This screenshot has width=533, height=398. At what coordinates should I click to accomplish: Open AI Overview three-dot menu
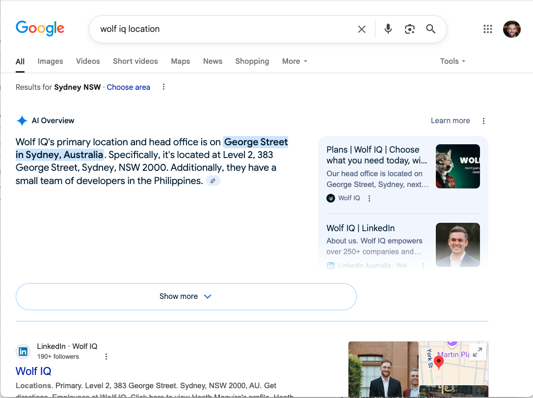pyautogui.click(x=484, y=121)
